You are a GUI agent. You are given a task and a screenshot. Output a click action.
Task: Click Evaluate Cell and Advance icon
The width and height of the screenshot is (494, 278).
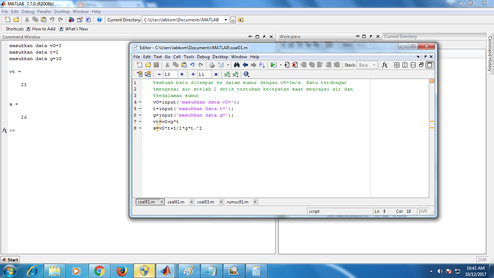pos(148,74)
